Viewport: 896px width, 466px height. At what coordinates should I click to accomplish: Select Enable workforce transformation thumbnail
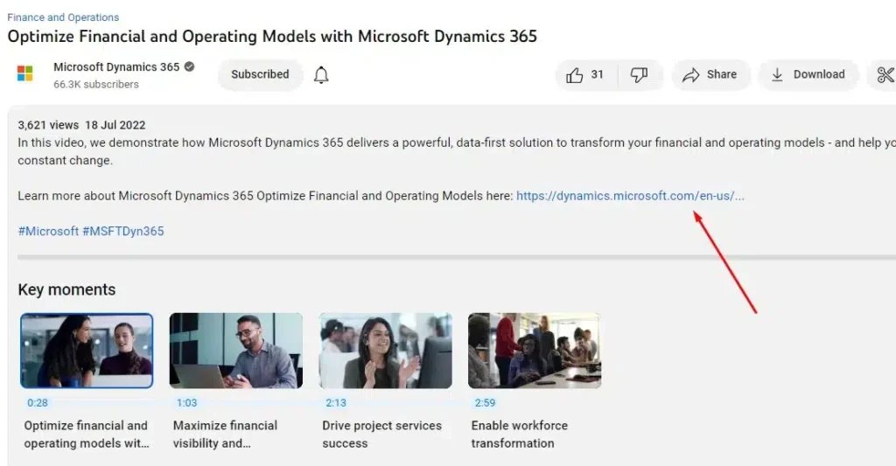point(535,351)
